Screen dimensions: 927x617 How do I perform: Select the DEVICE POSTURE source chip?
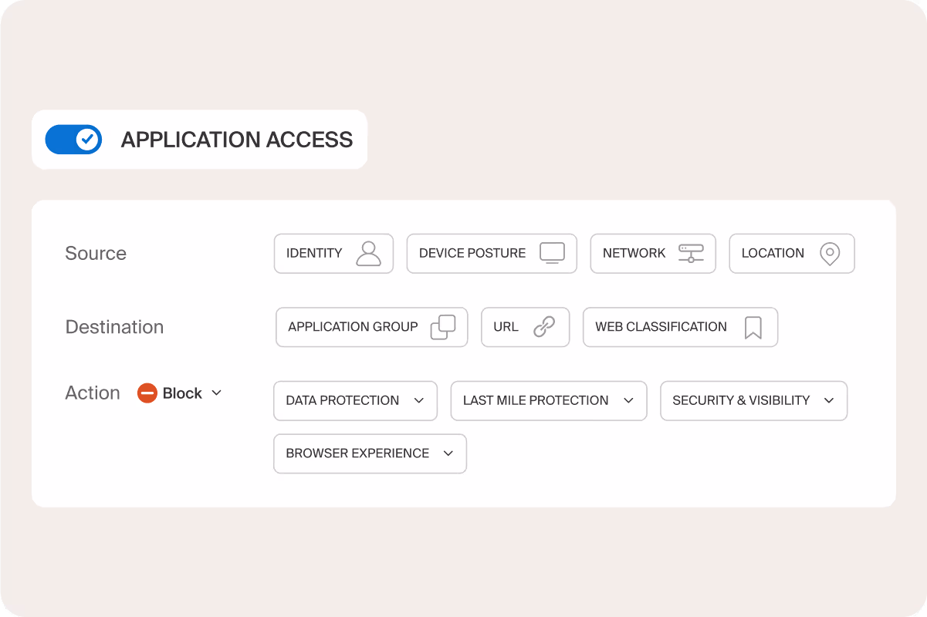pos(472,253)
